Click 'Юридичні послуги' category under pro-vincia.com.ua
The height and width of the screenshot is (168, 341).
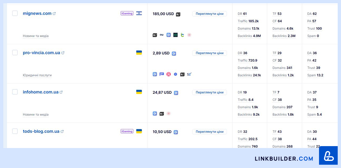[37, 75]
